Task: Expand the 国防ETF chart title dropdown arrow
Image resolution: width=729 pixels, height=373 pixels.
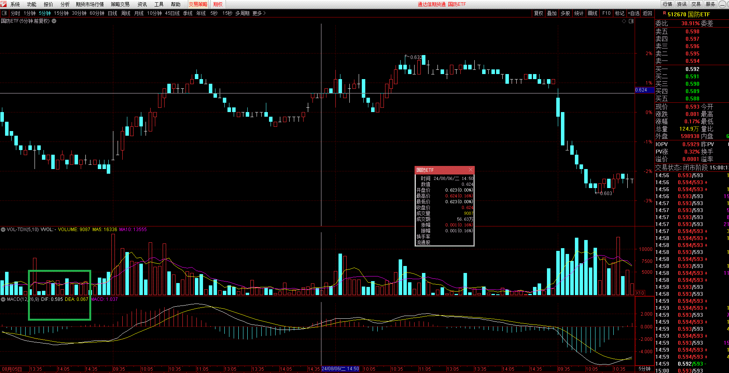Action: tap(54, 21)
